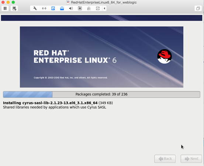Viewport: 204px width, 166px height.
Task: Click the package installation progress bar
Action: click(x=101, y=94)
